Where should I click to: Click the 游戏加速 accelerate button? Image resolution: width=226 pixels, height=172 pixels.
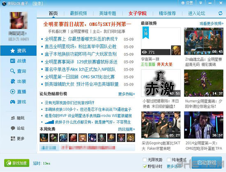pyautogui.click(x=17, y=163)
